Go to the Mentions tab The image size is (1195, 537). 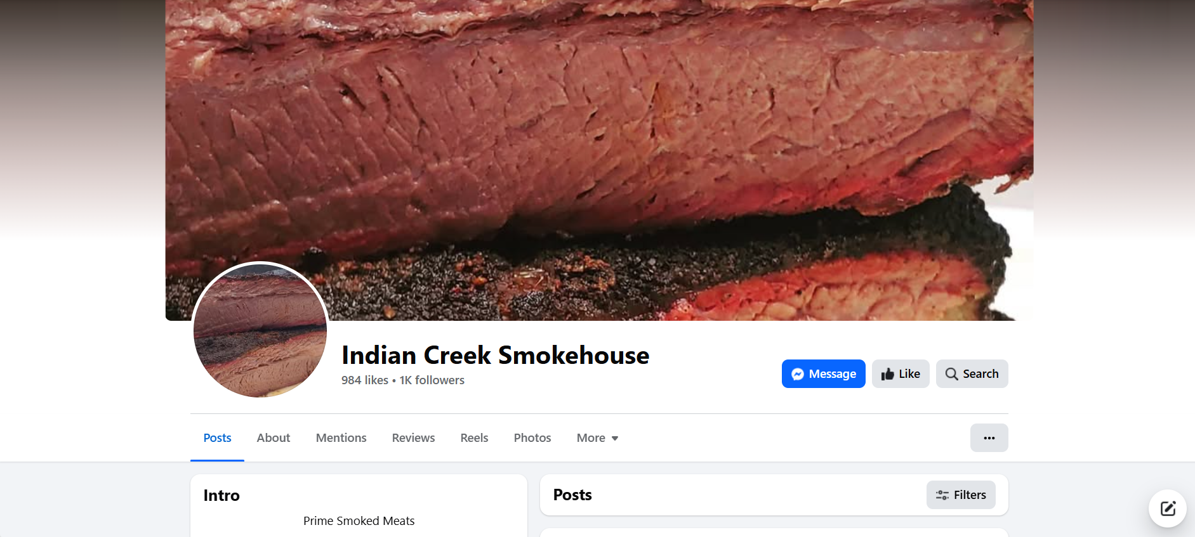tap(341, 438)
